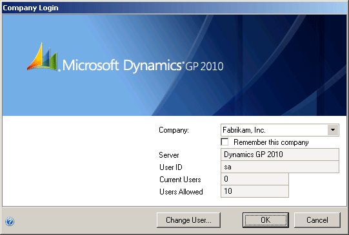This screenshot has width=349, height=235.
Task: Confirm login with the OK button
Action: (x=266, y=220)
